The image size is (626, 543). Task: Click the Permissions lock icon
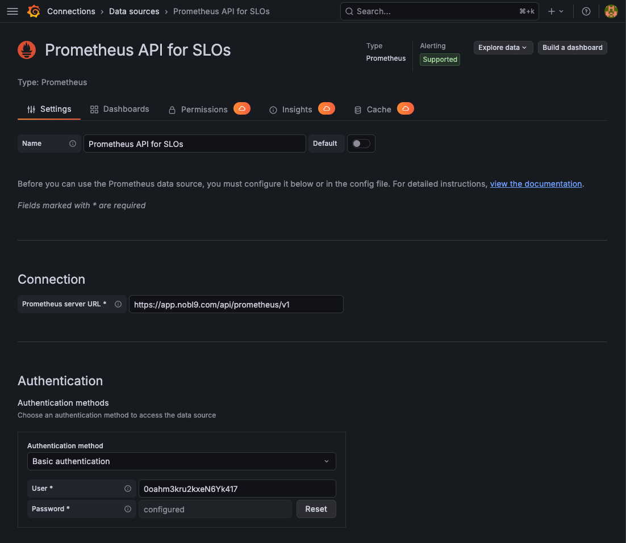tap(172, 110)
